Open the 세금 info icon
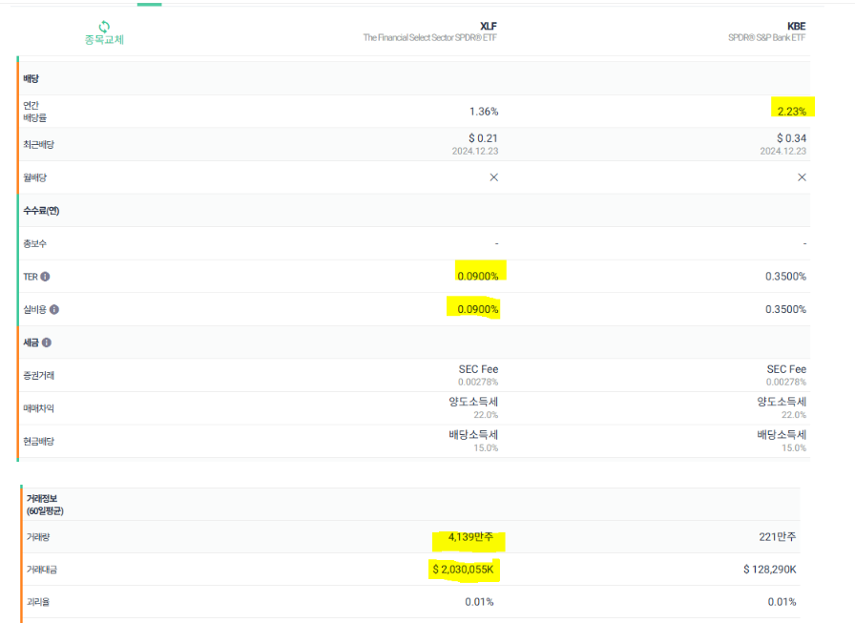This screenshot has height=623, width=855. (x=47, y=343)
